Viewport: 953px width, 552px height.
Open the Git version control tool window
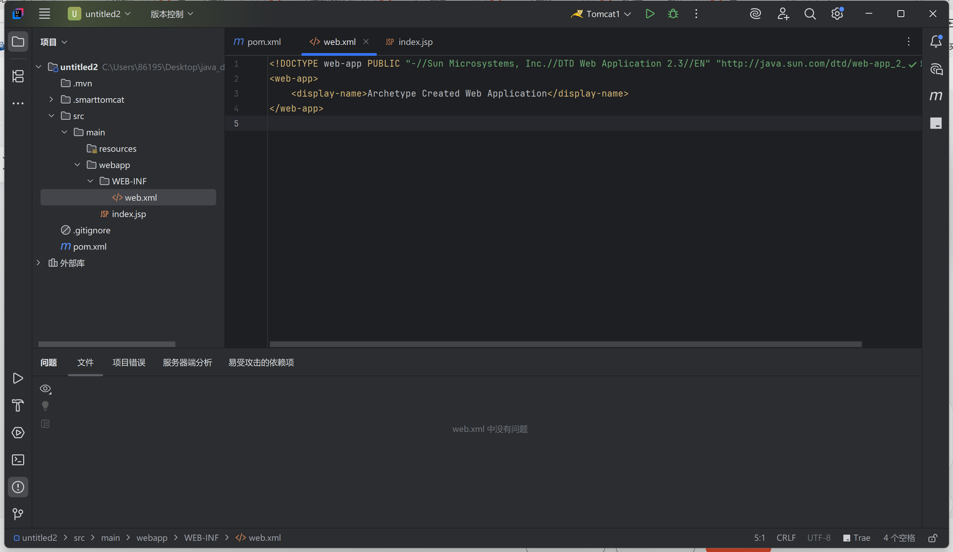click(18, 514)
